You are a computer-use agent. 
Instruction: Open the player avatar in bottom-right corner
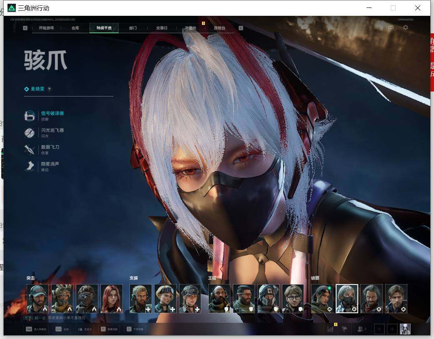pos(405,329)
